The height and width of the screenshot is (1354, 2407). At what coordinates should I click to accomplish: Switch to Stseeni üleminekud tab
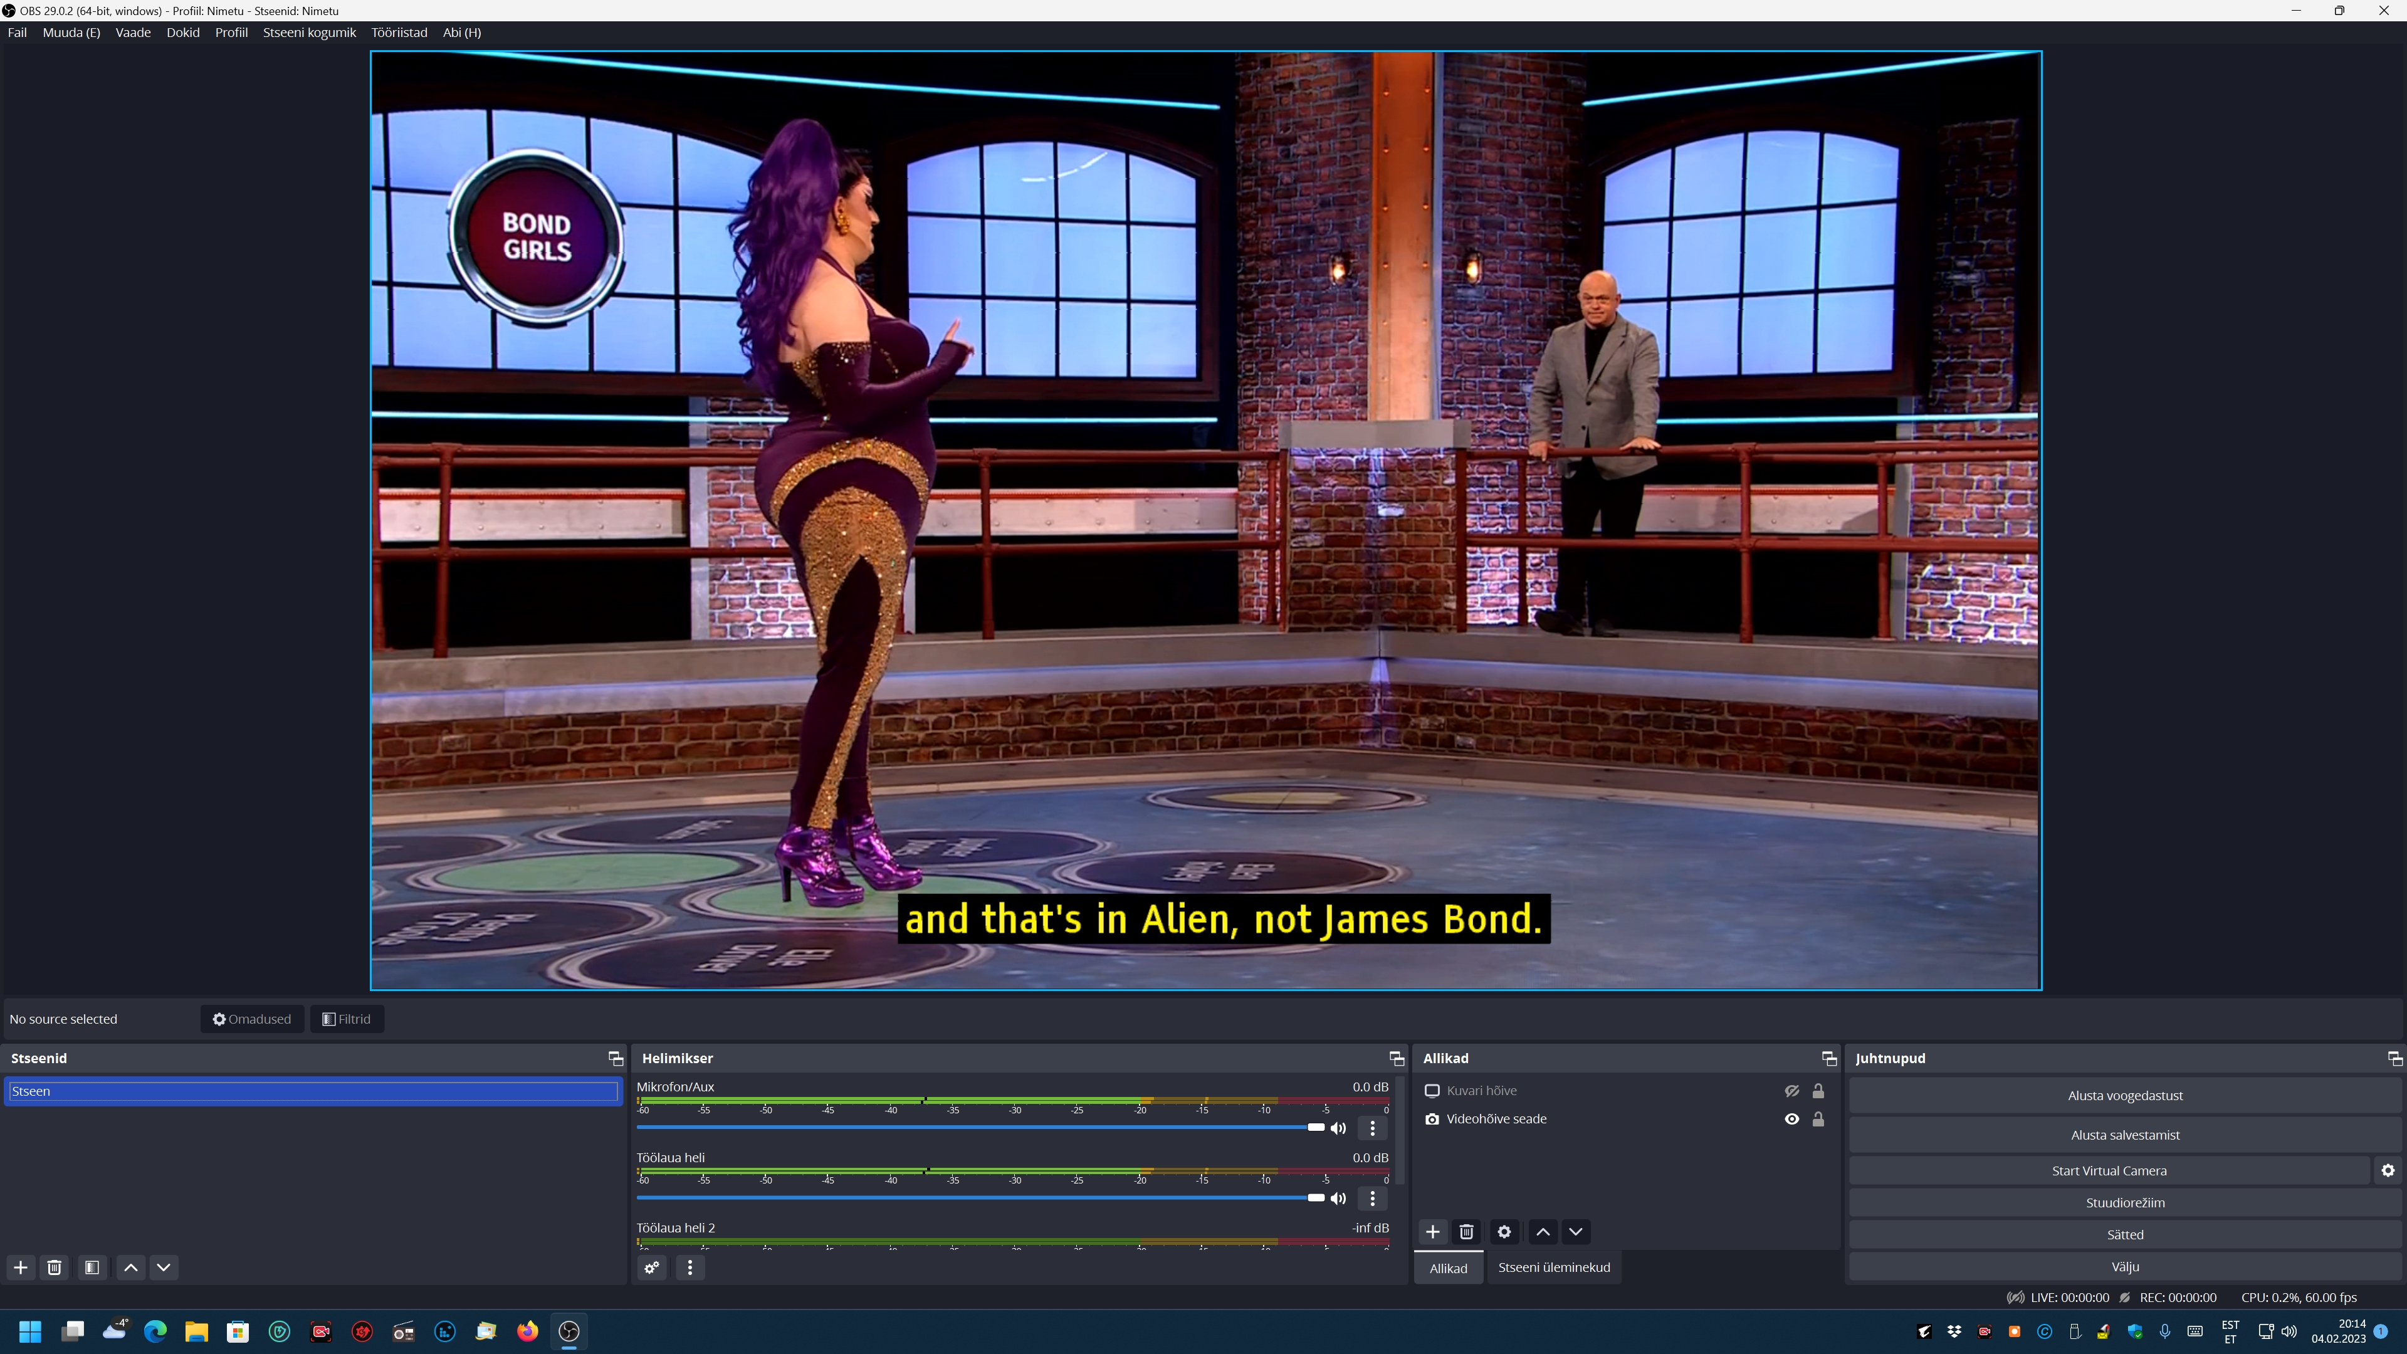tap(1554, 1267)
